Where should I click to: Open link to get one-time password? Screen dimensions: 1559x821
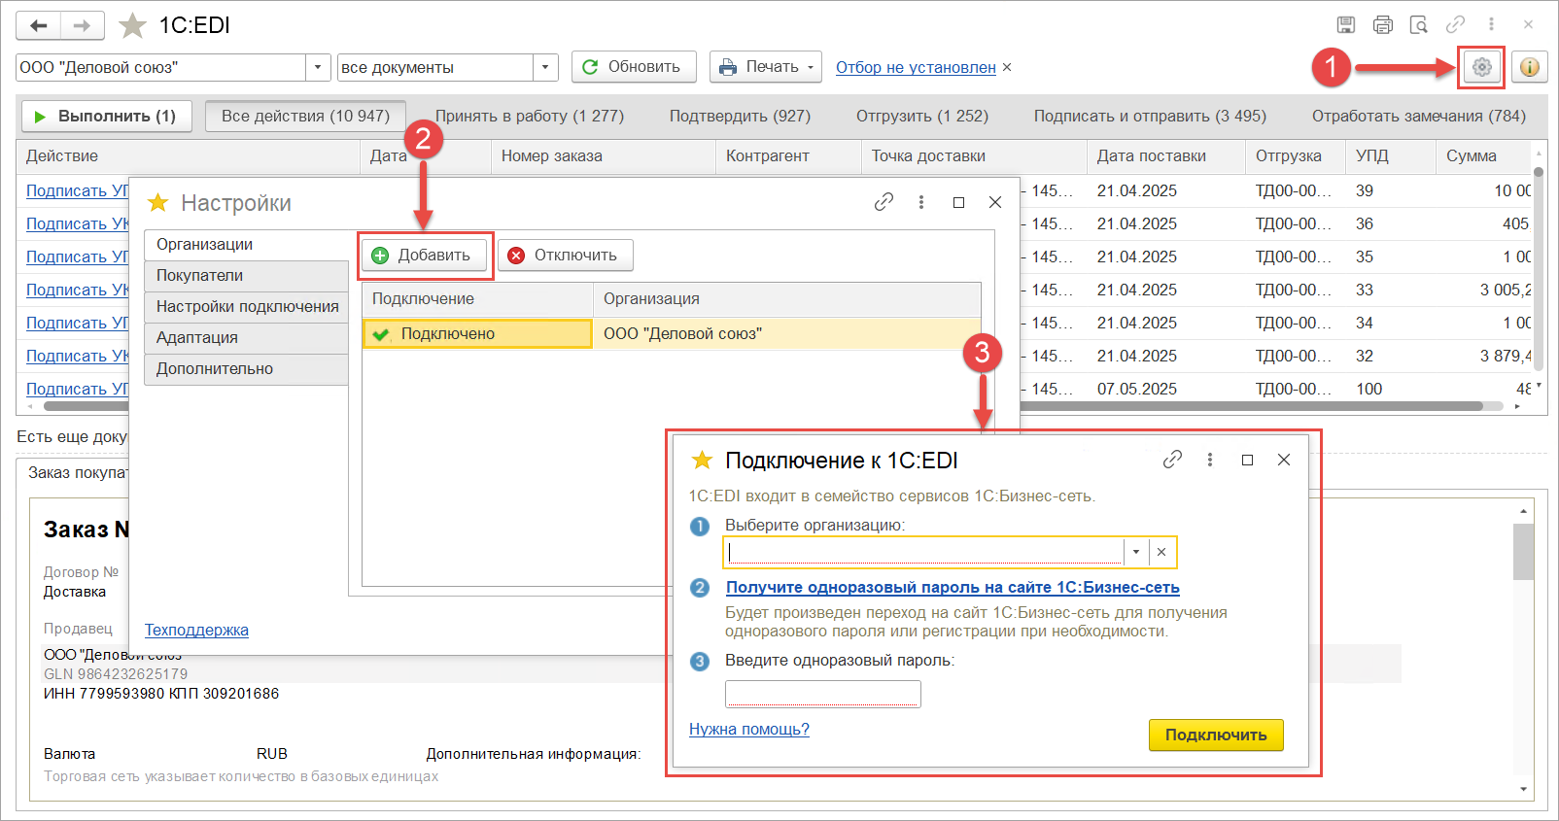953,587
